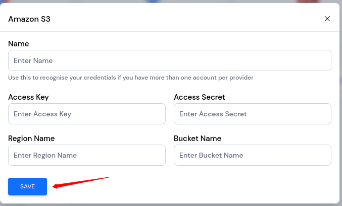
Task: Focus the Enter Name input field
Action: pos(169,60)
